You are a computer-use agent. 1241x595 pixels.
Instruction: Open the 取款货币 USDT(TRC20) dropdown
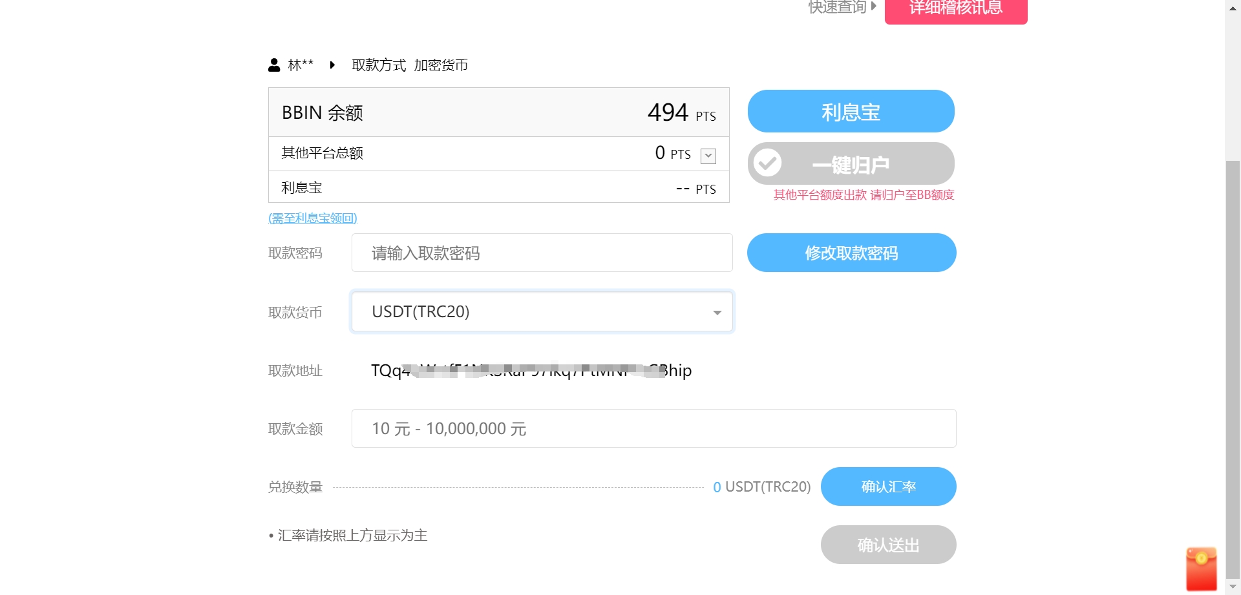tap(542, 312)
